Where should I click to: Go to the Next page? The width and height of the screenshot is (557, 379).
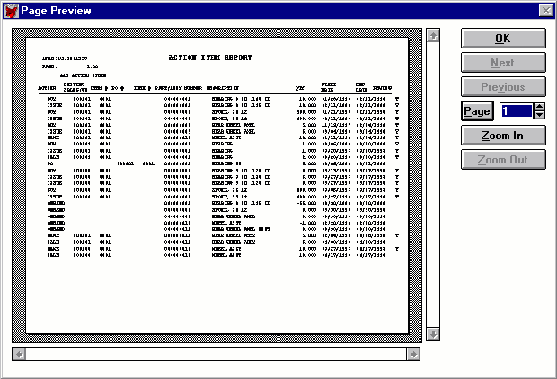[503, 63]
